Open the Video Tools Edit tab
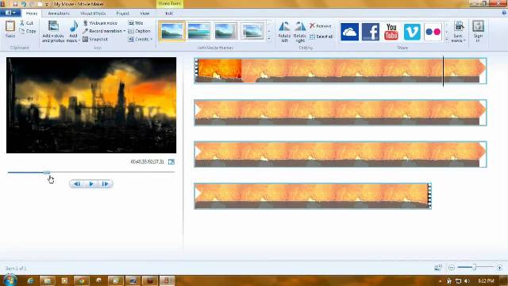This screenshot has height=286, width=508. 169,14
